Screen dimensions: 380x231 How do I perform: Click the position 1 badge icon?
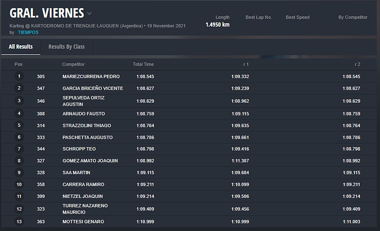[19, 76]
